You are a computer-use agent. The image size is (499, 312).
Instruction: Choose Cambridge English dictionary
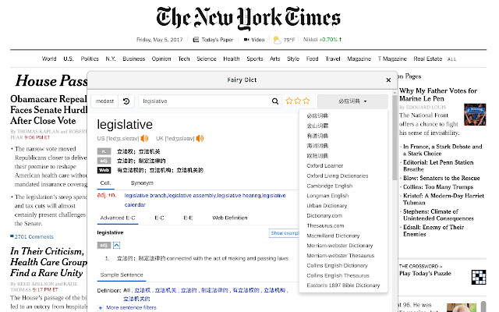click(330, 186)
